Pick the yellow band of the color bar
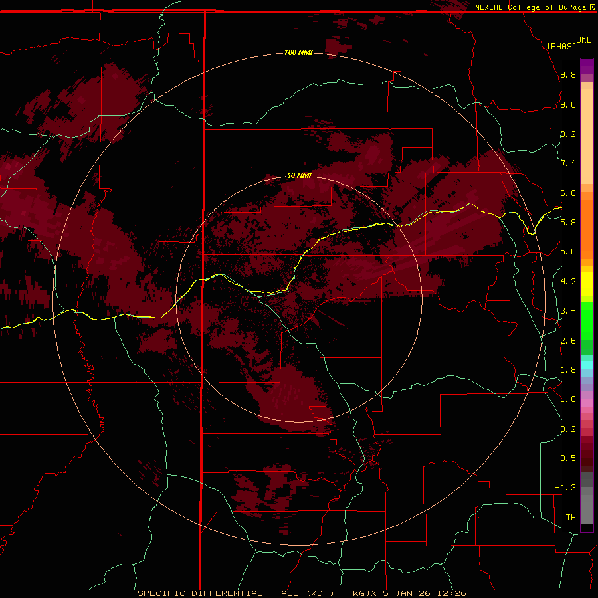The image size is (598, 598). pyautogui.click(x=587, y=284)
